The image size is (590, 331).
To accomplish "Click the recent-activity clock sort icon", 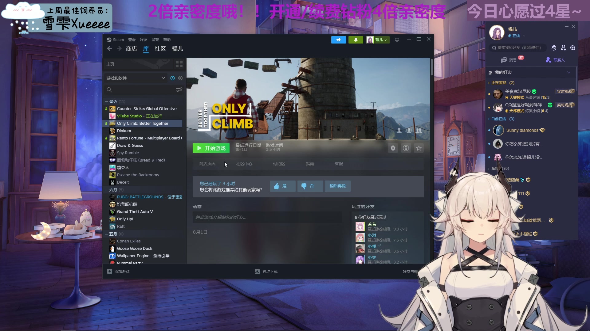I will 172,78.
